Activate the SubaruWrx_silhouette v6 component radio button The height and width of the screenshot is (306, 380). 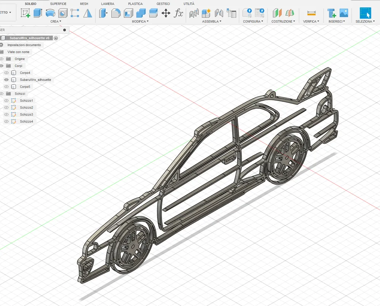56,38
